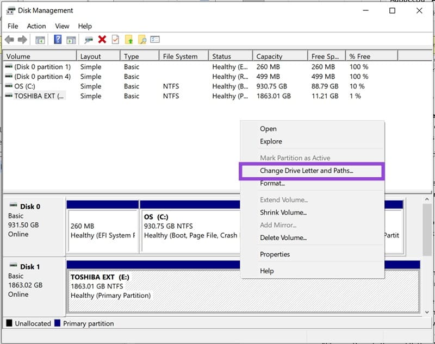Click the Back navigation arrow icon
The height and width of the screenshot is (344, 435).
click(9, 39)
